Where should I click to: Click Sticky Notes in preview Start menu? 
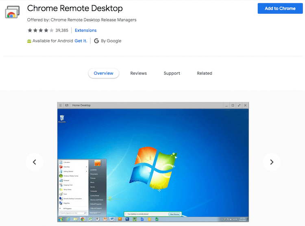73,190
